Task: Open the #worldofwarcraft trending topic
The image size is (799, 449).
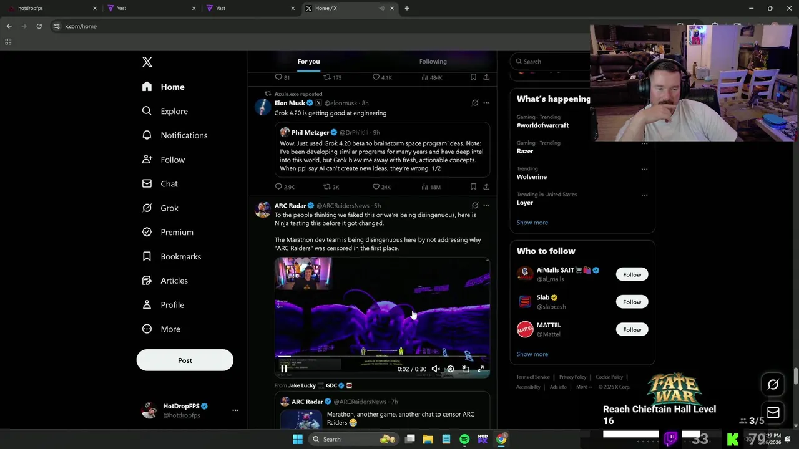Action: [542, 125]
